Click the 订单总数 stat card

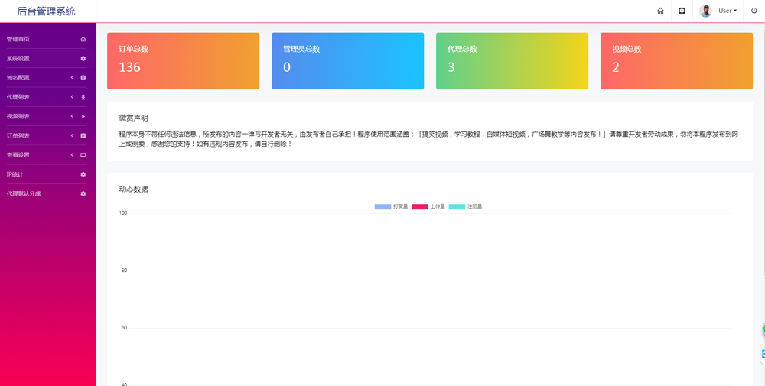pyautogui.click(x=183, y=61)
